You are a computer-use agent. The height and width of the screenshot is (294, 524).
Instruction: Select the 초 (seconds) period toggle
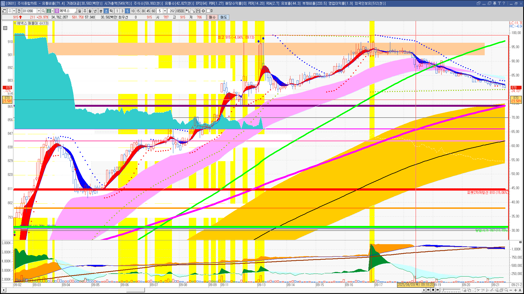click(106, 11)
